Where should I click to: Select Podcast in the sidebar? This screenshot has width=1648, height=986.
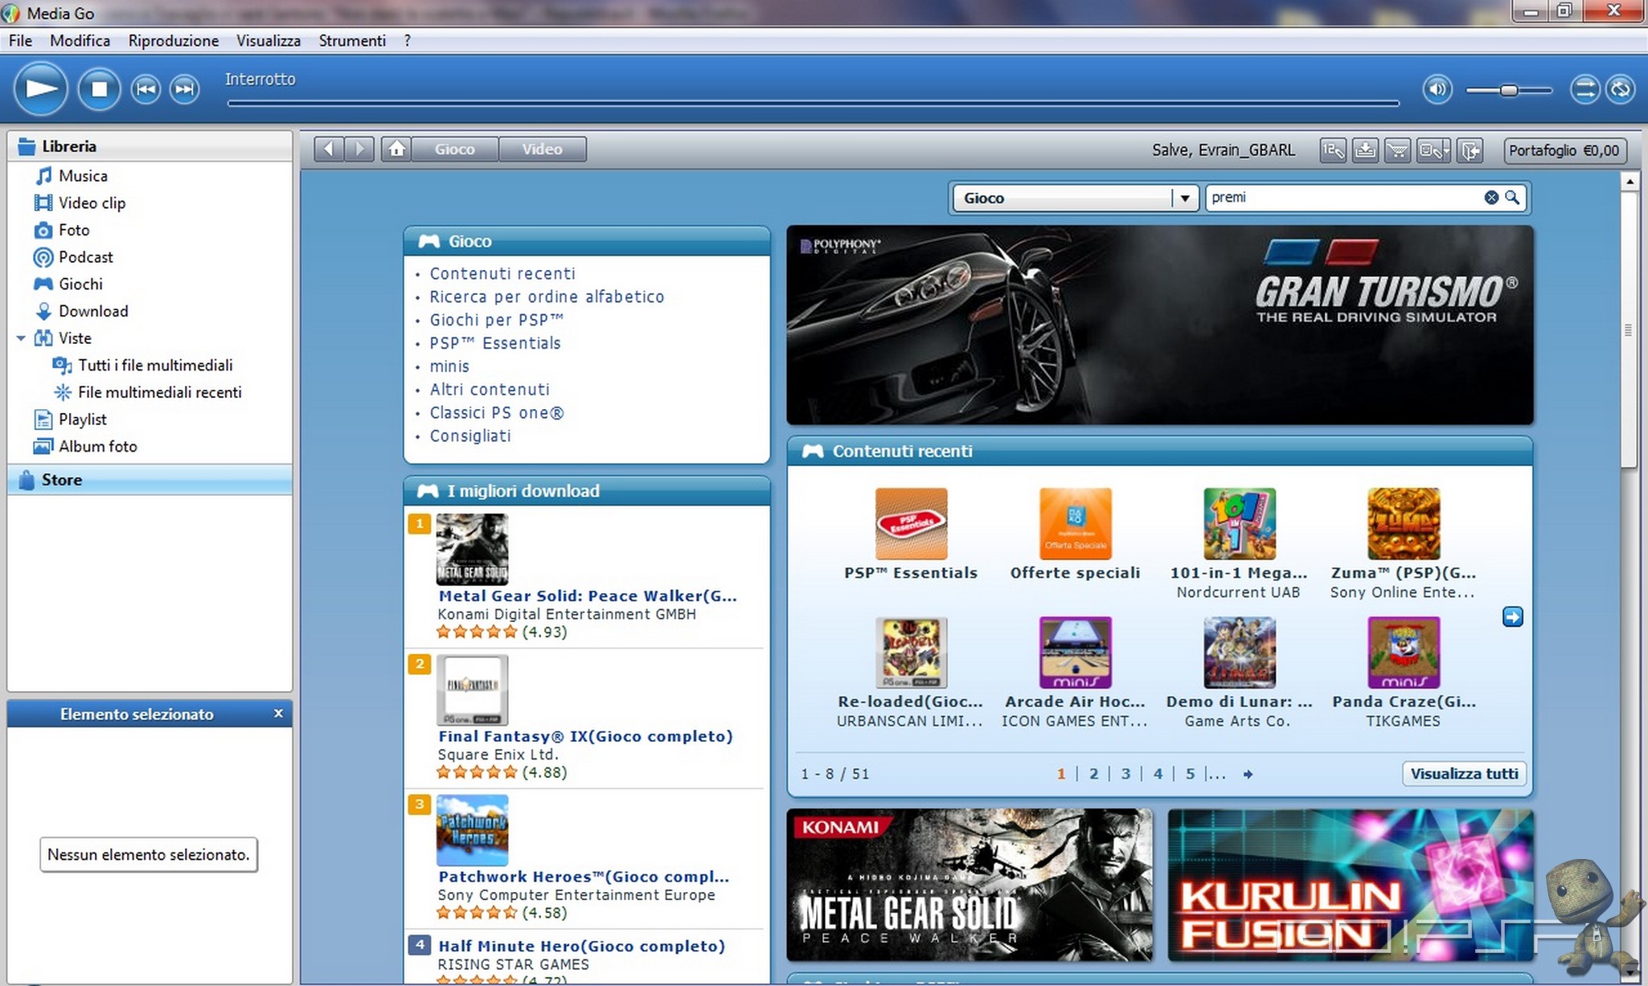point(85,257)
